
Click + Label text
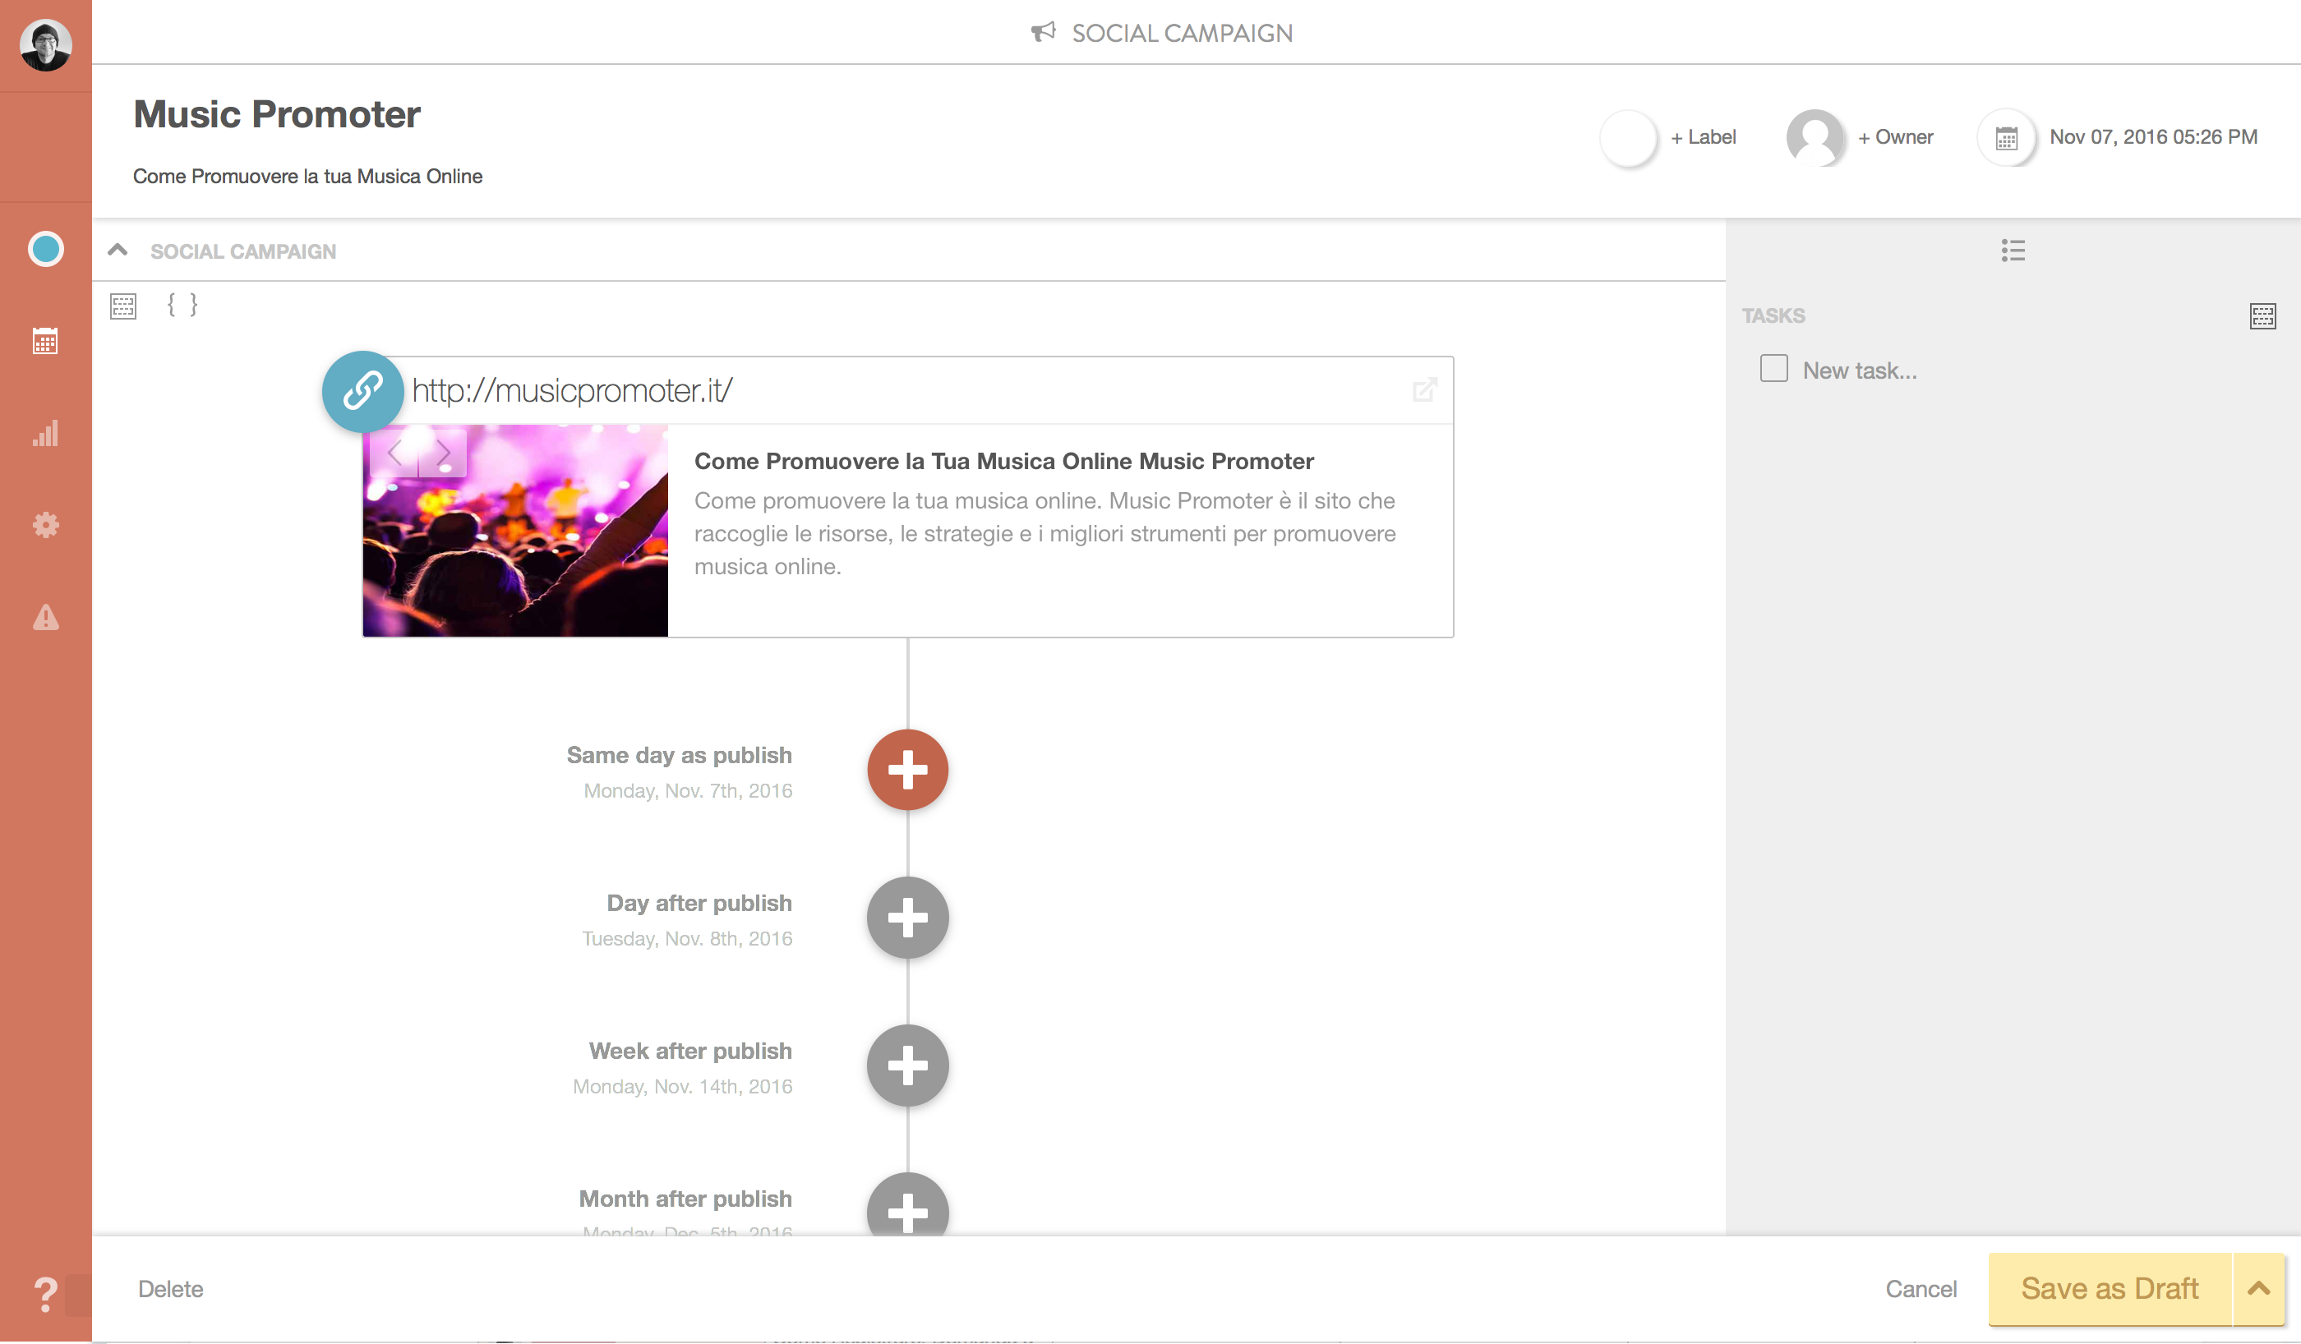pyautogui.click(x=1703, y=137)
